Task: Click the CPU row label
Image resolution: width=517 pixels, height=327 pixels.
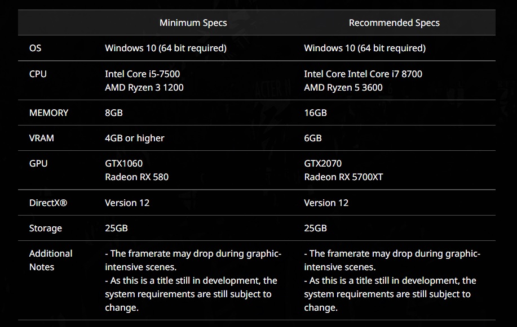Action: [38, 74]
